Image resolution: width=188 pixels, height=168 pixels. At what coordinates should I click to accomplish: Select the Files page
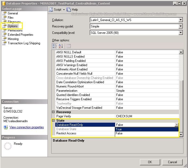click(x=11, y=18)
